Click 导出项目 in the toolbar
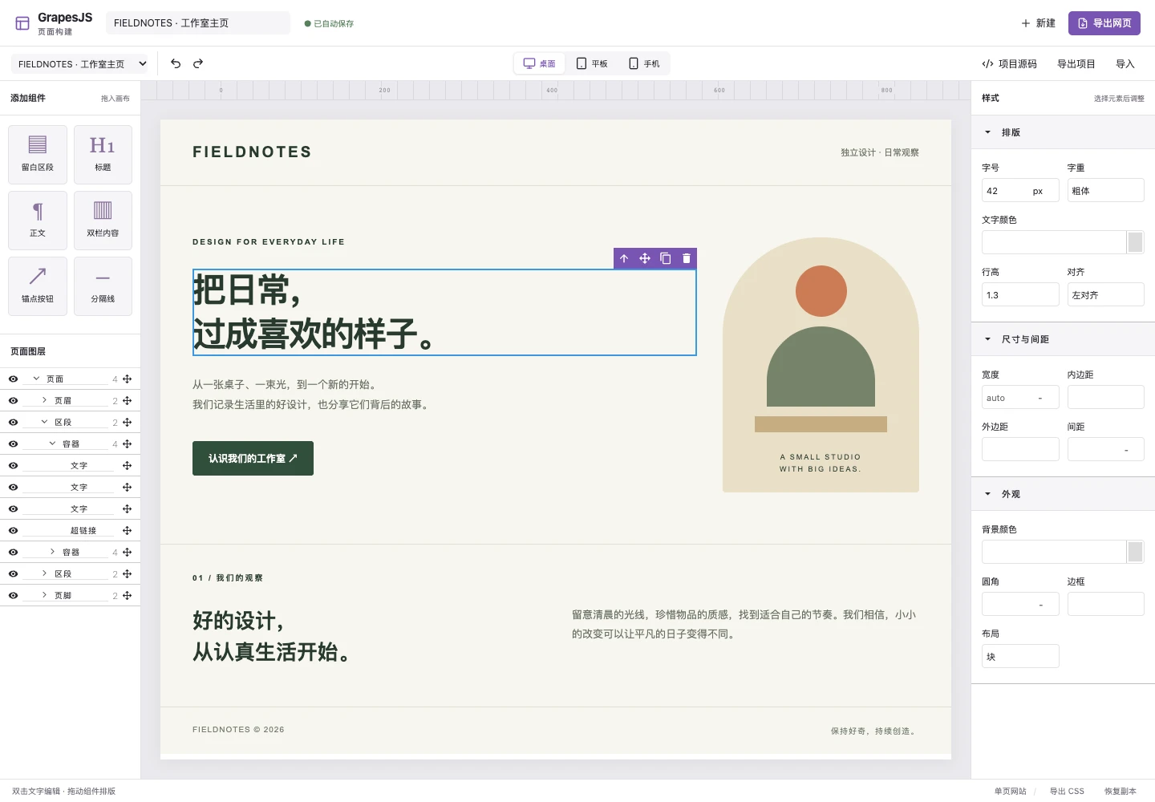 pos(1076,63)
